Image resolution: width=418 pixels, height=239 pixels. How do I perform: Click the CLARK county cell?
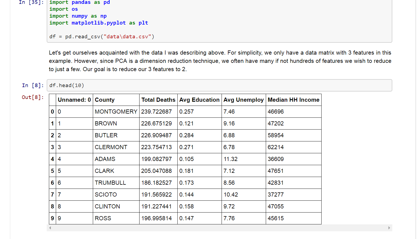116,171
